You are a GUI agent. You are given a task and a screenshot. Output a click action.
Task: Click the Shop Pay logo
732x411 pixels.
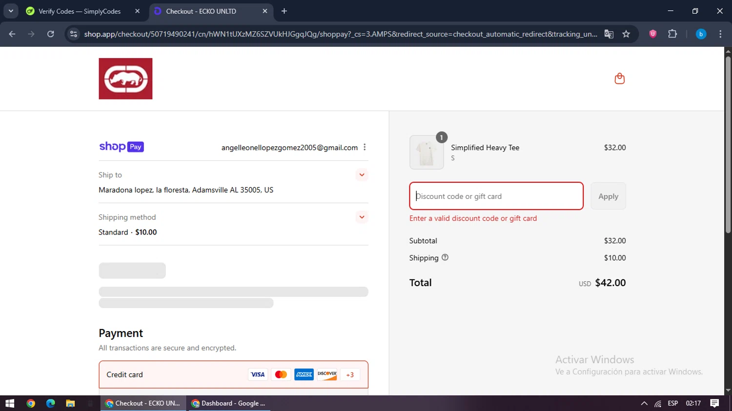click(x=122, y=147)
